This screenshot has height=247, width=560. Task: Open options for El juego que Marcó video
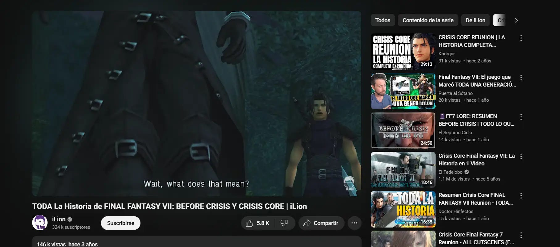(x=521, y=78)
